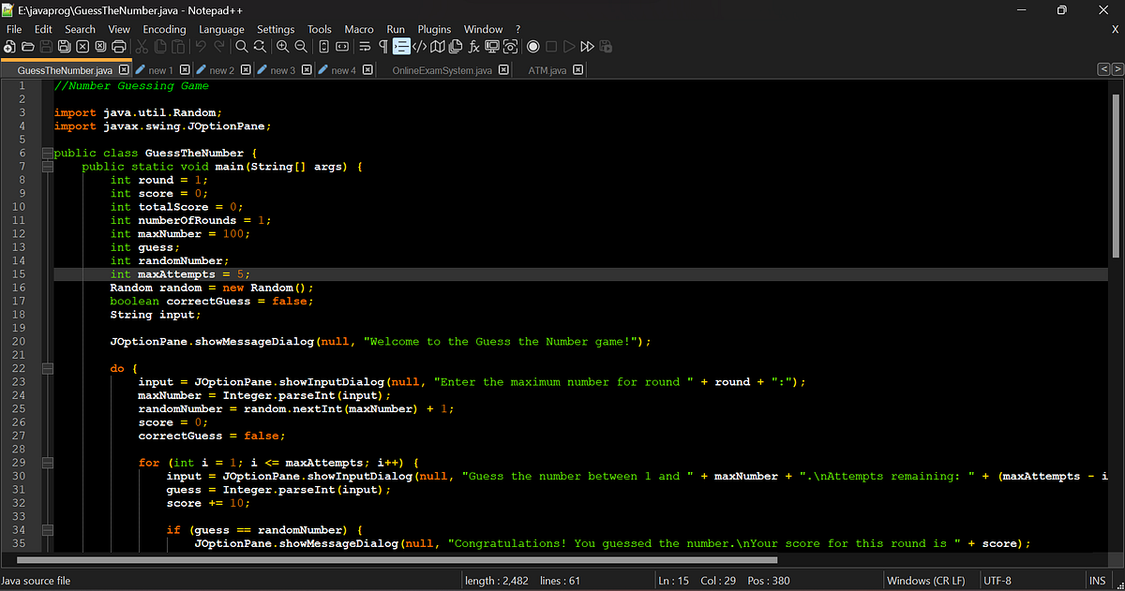Click the Close All documents toolbar icon
Viewport: 1125px width, 591px height.
coord(100,46)
